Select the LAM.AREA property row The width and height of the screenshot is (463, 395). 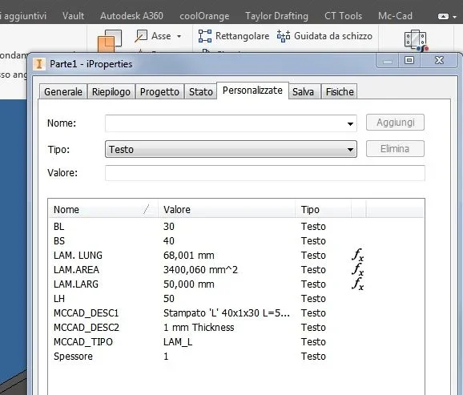tap(236, 270)
